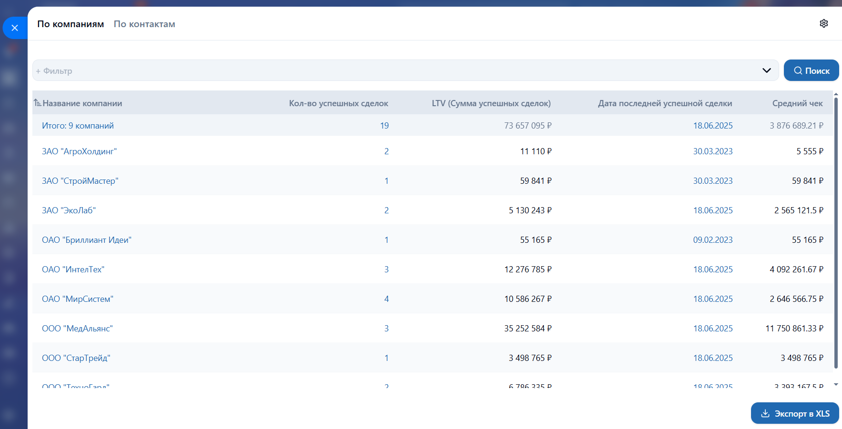Open the settings gear icon

(824, 23)
